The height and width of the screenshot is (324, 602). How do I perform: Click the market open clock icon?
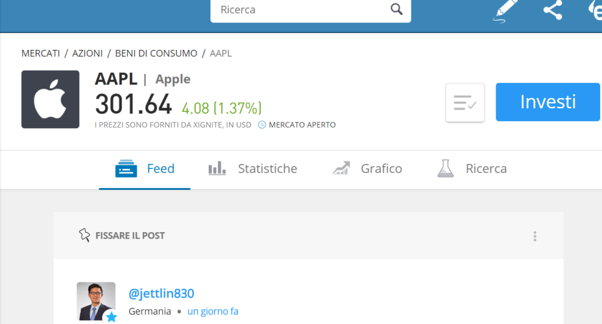[262, 125]
